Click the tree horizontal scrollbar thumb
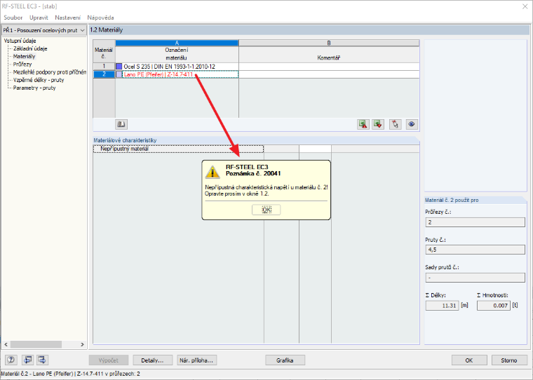 click(x=36, y=344)
